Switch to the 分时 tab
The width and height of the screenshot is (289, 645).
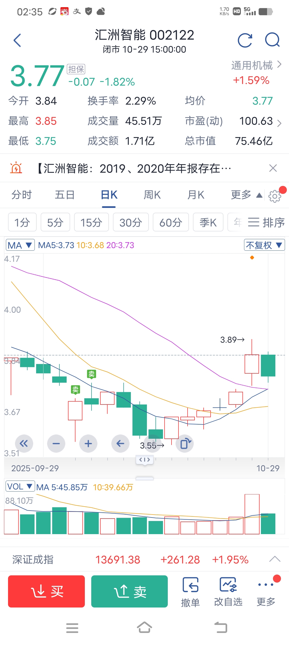point(22,195)
